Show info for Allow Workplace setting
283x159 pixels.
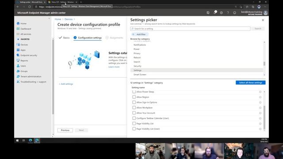pyautogui.click(x=260, y=108)
